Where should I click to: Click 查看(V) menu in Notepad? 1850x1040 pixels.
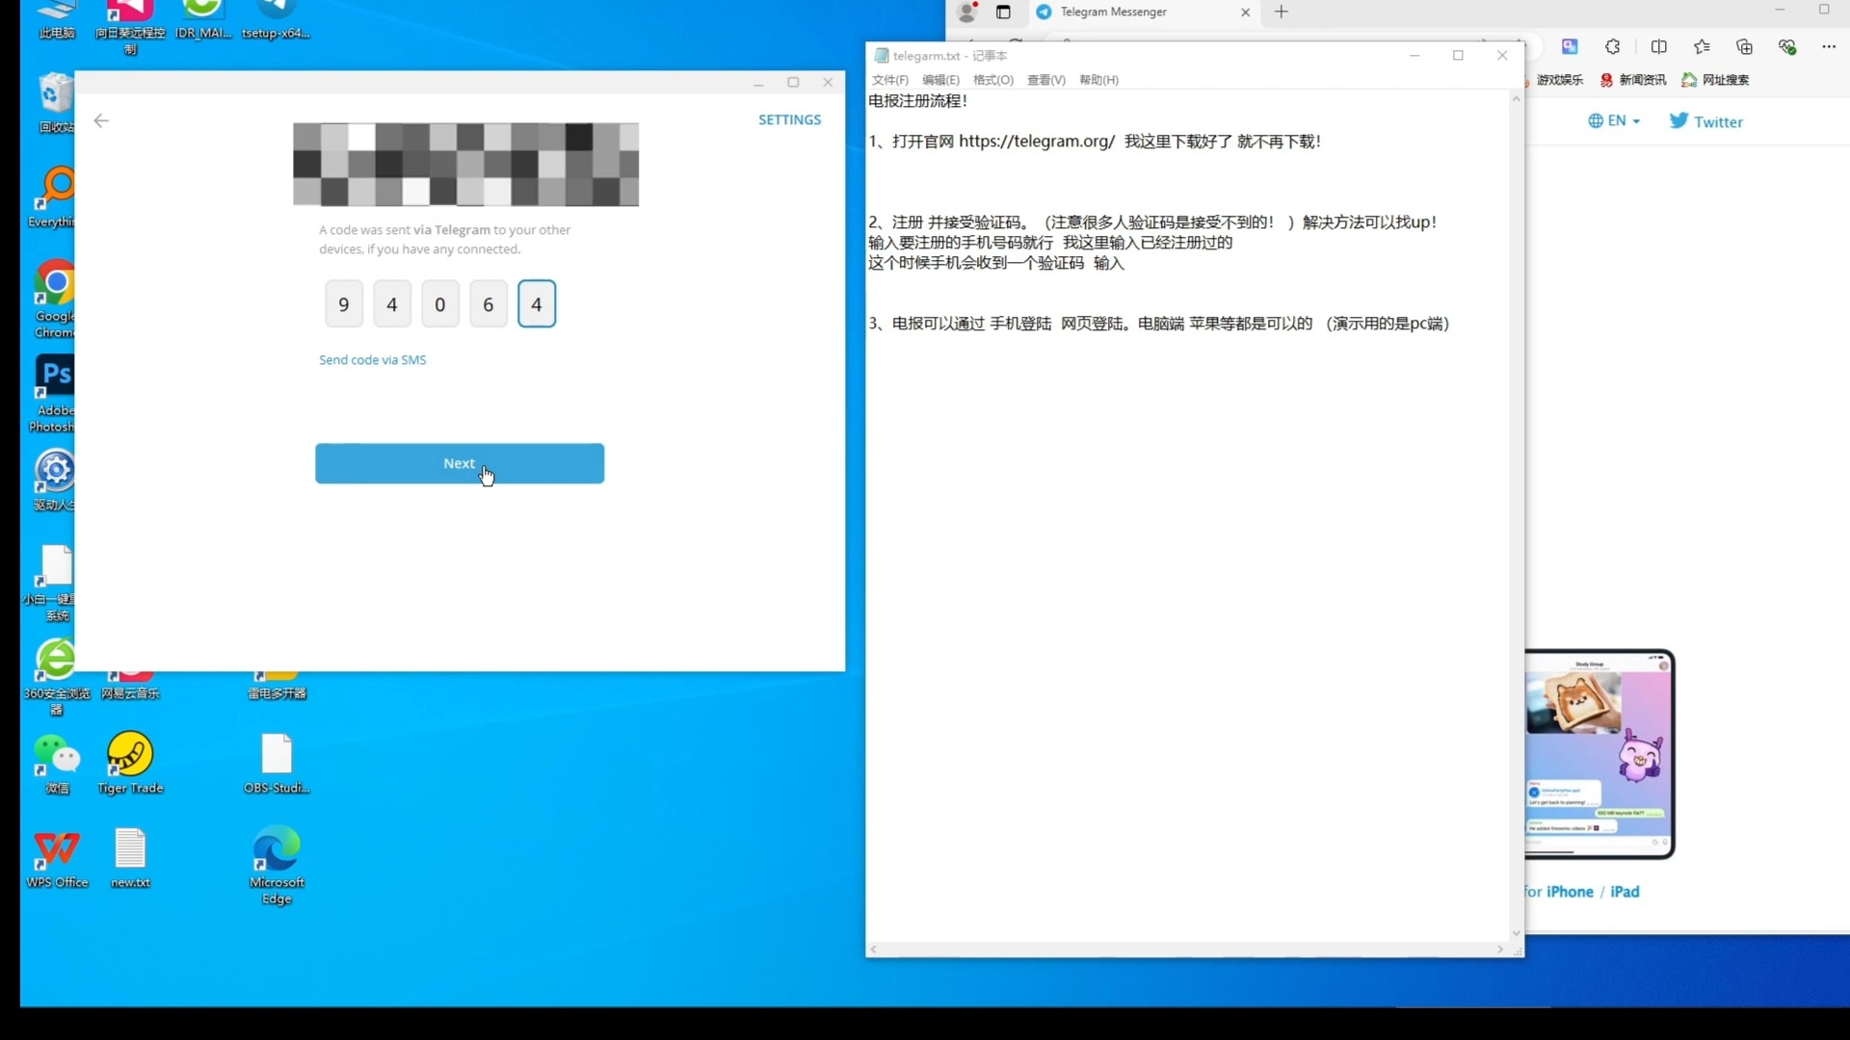point(1044,79)
